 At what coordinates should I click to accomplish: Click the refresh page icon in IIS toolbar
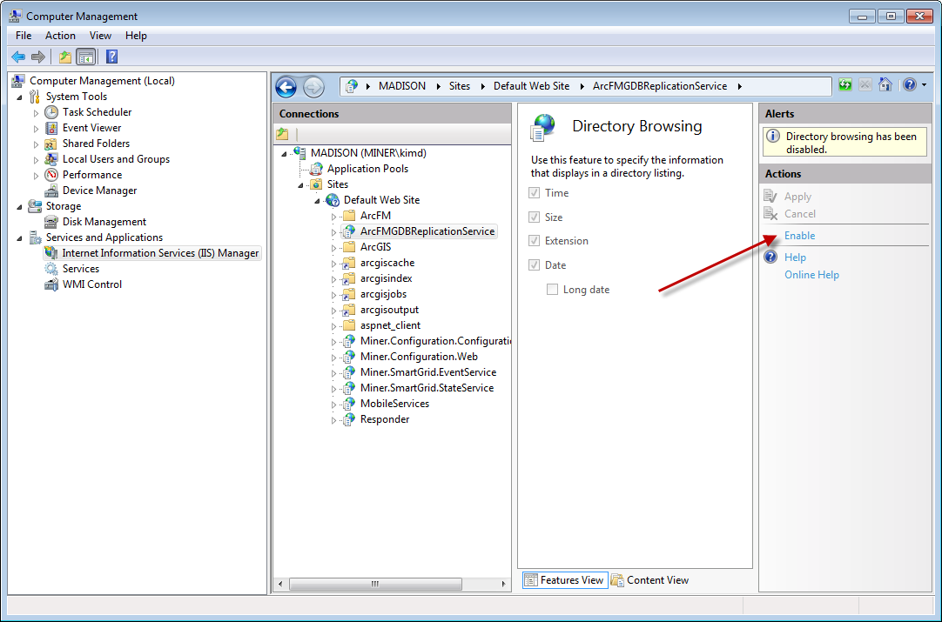[x=845, y=85]
